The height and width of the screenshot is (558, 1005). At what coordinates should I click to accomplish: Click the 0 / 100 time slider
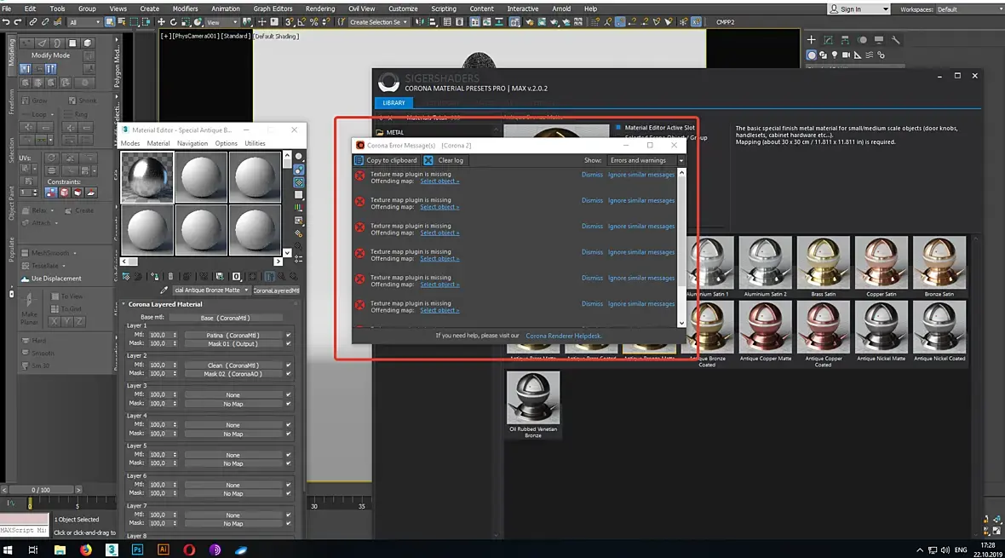41,490
